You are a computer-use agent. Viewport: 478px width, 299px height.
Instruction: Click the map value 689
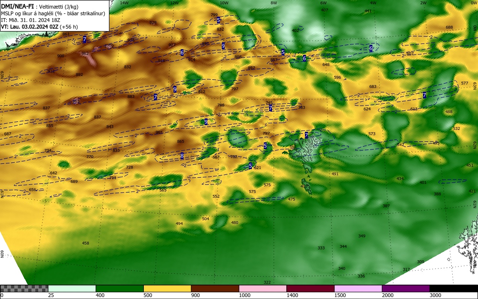point(74,182)
